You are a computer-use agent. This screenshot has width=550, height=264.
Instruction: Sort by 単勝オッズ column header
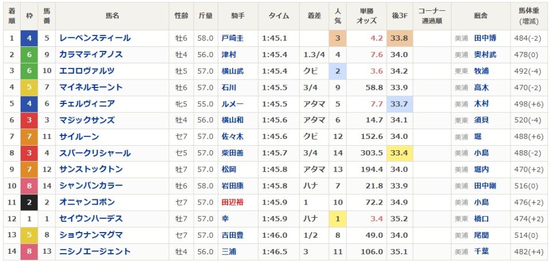pos(366,17)
